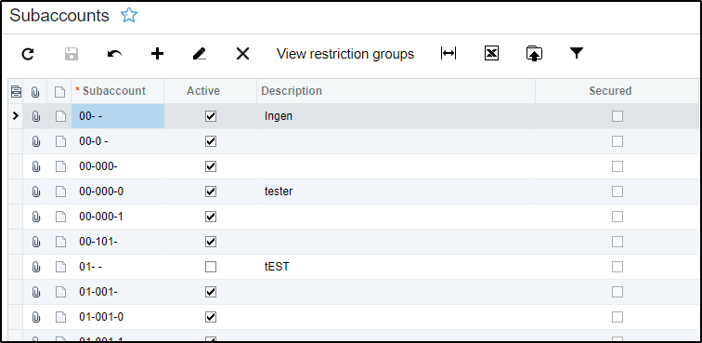702x343 pixels.
Task: Select subaccount cell 01-001-0
Action: click(118, 318)
